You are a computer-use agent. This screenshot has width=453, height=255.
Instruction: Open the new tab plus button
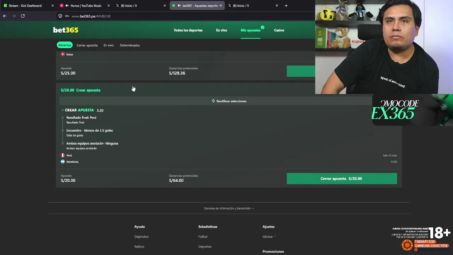point(286,6)
